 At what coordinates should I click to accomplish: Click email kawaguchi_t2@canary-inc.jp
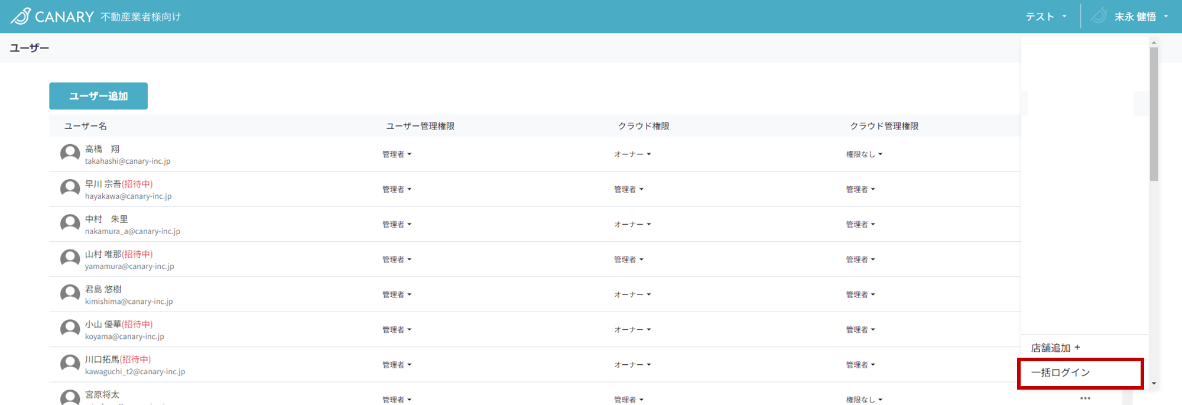pyautogui.click(x=135, y=371)
